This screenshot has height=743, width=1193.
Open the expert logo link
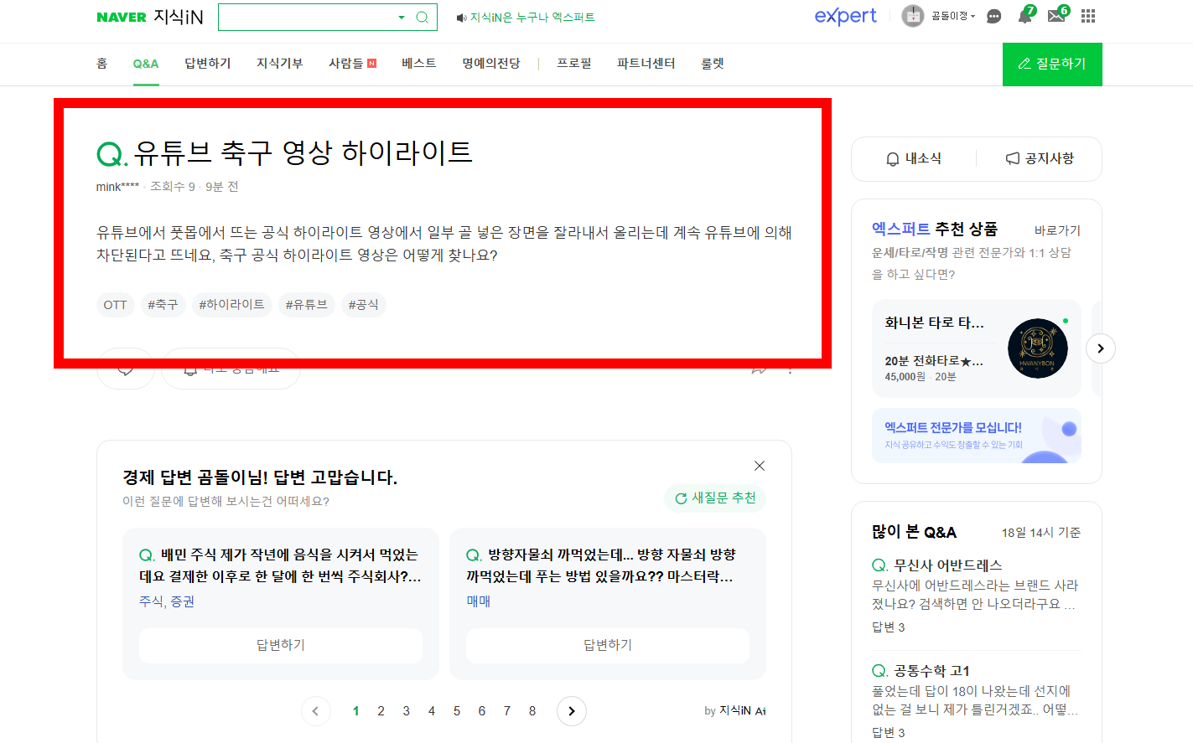[x=845, y=16]
